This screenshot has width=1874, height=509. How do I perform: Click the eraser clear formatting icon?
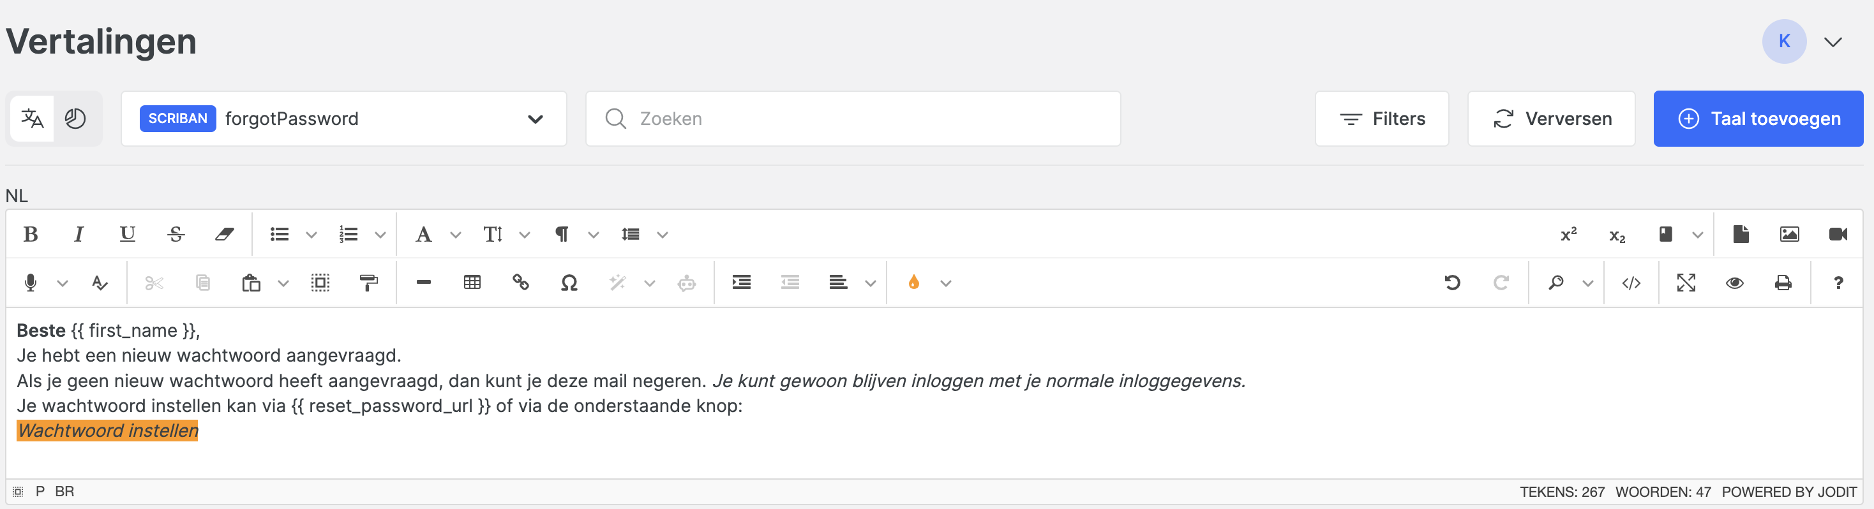(224, 234)
